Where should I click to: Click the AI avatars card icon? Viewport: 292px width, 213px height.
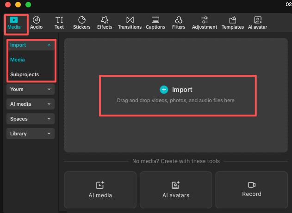(175, 185)
